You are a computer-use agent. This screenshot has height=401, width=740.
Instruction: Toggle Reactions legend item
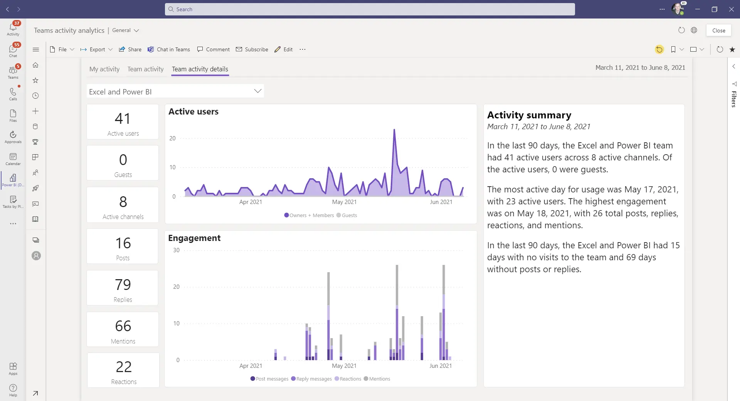coord(348,379)
